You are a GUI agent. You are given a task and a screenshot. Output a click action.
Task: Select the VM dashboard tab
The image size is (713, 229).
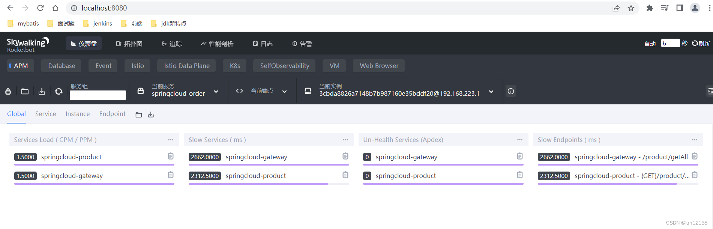click(335, 66)
